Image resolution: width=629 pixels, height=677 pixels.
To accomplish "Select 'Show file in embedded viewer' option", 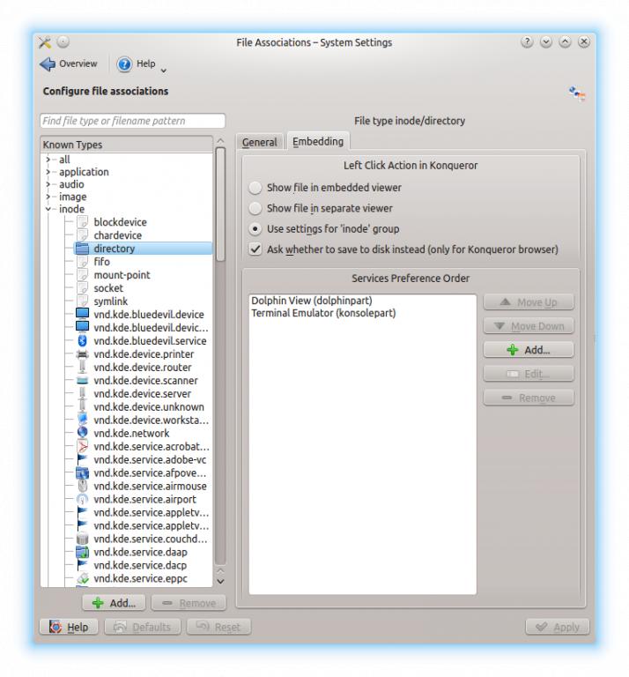I will pos(255,188).
